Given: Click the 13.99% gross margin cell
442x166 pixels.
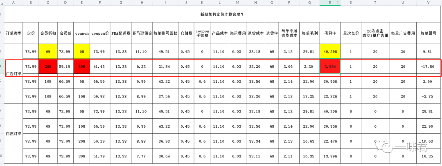Looking at the screenshot, I should click(x=330, y=156).
